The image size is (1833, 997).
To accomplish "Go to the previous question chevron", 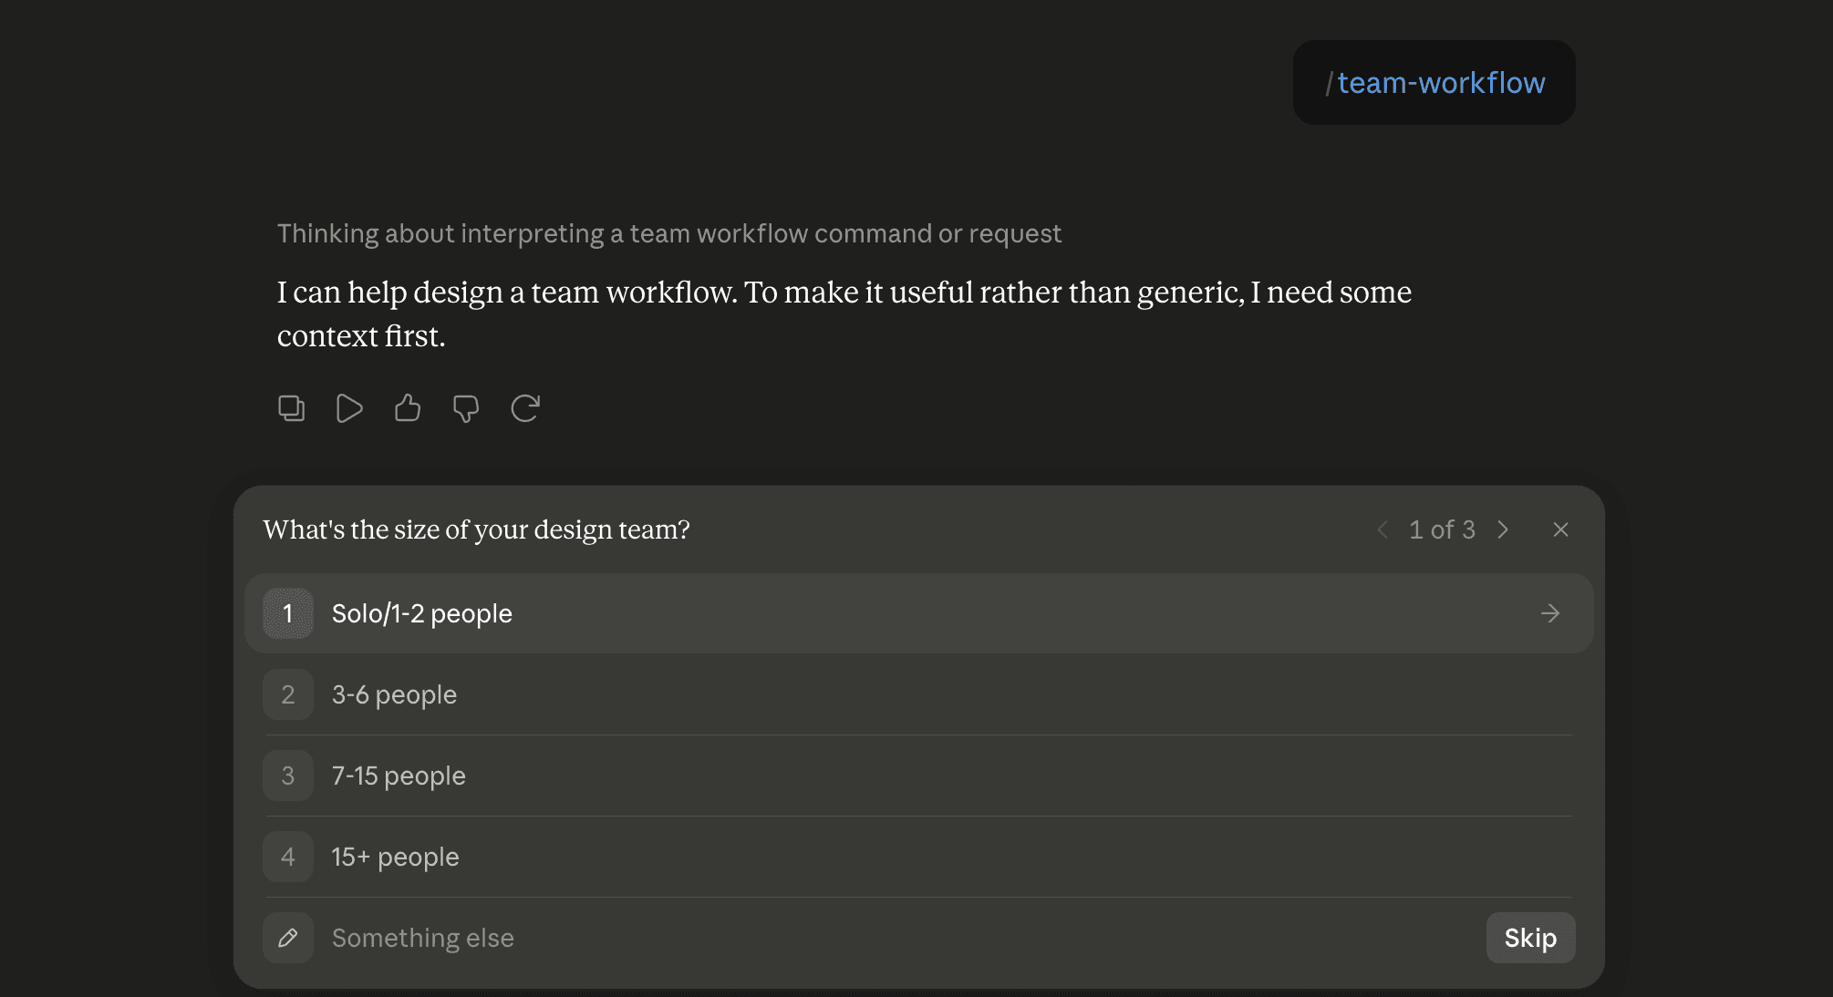I will coord(1383,529).
